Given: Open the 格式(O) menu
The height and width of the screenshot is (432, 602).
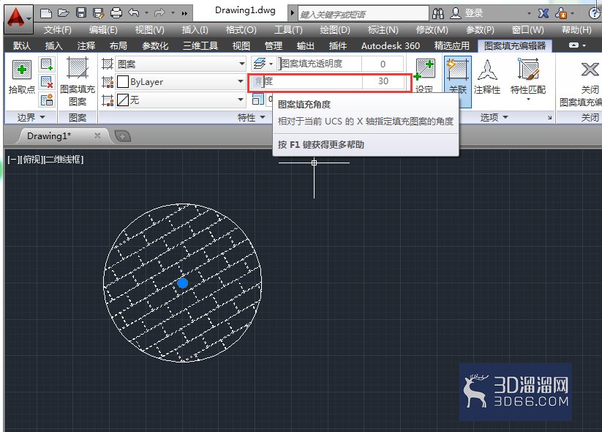Looking at the screenshot, I should point(241,29).
